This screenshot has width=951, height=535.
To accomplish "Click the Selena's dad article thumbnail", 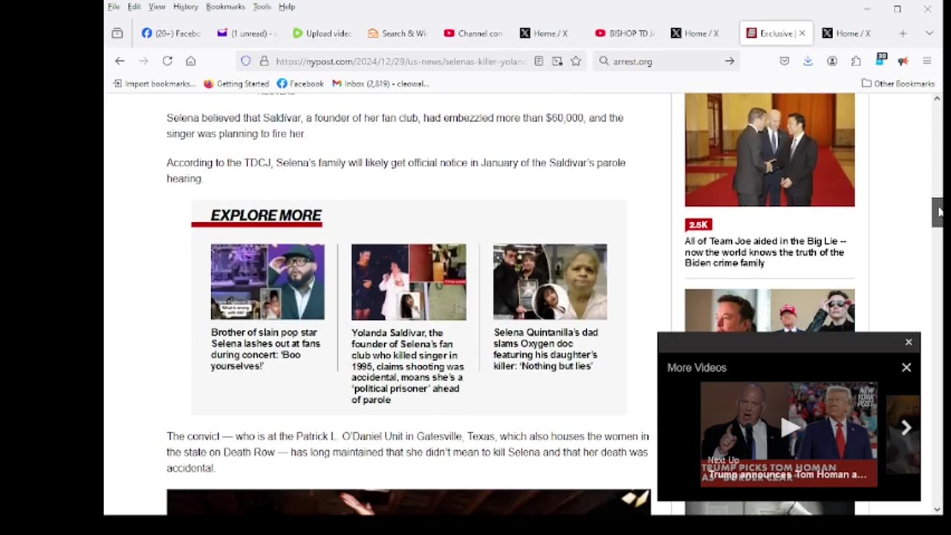I will [550, 282].
